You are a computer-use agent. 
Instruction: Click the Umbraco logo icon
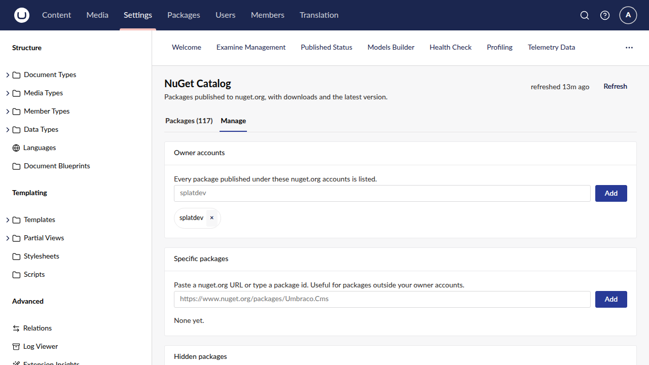click(x=22, y=15)
